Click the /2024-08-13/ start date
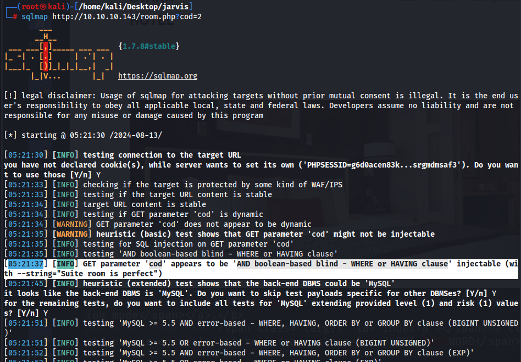 136,135
